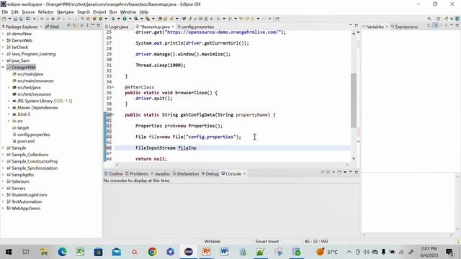
Task: Click the Save All toolbar icon
Action: point(21,19)
